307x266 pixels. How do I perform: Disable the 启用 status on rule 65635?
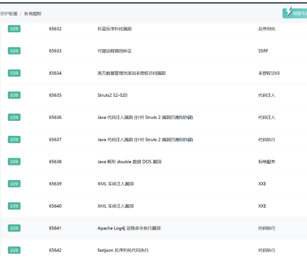click(x=14, y=95)
